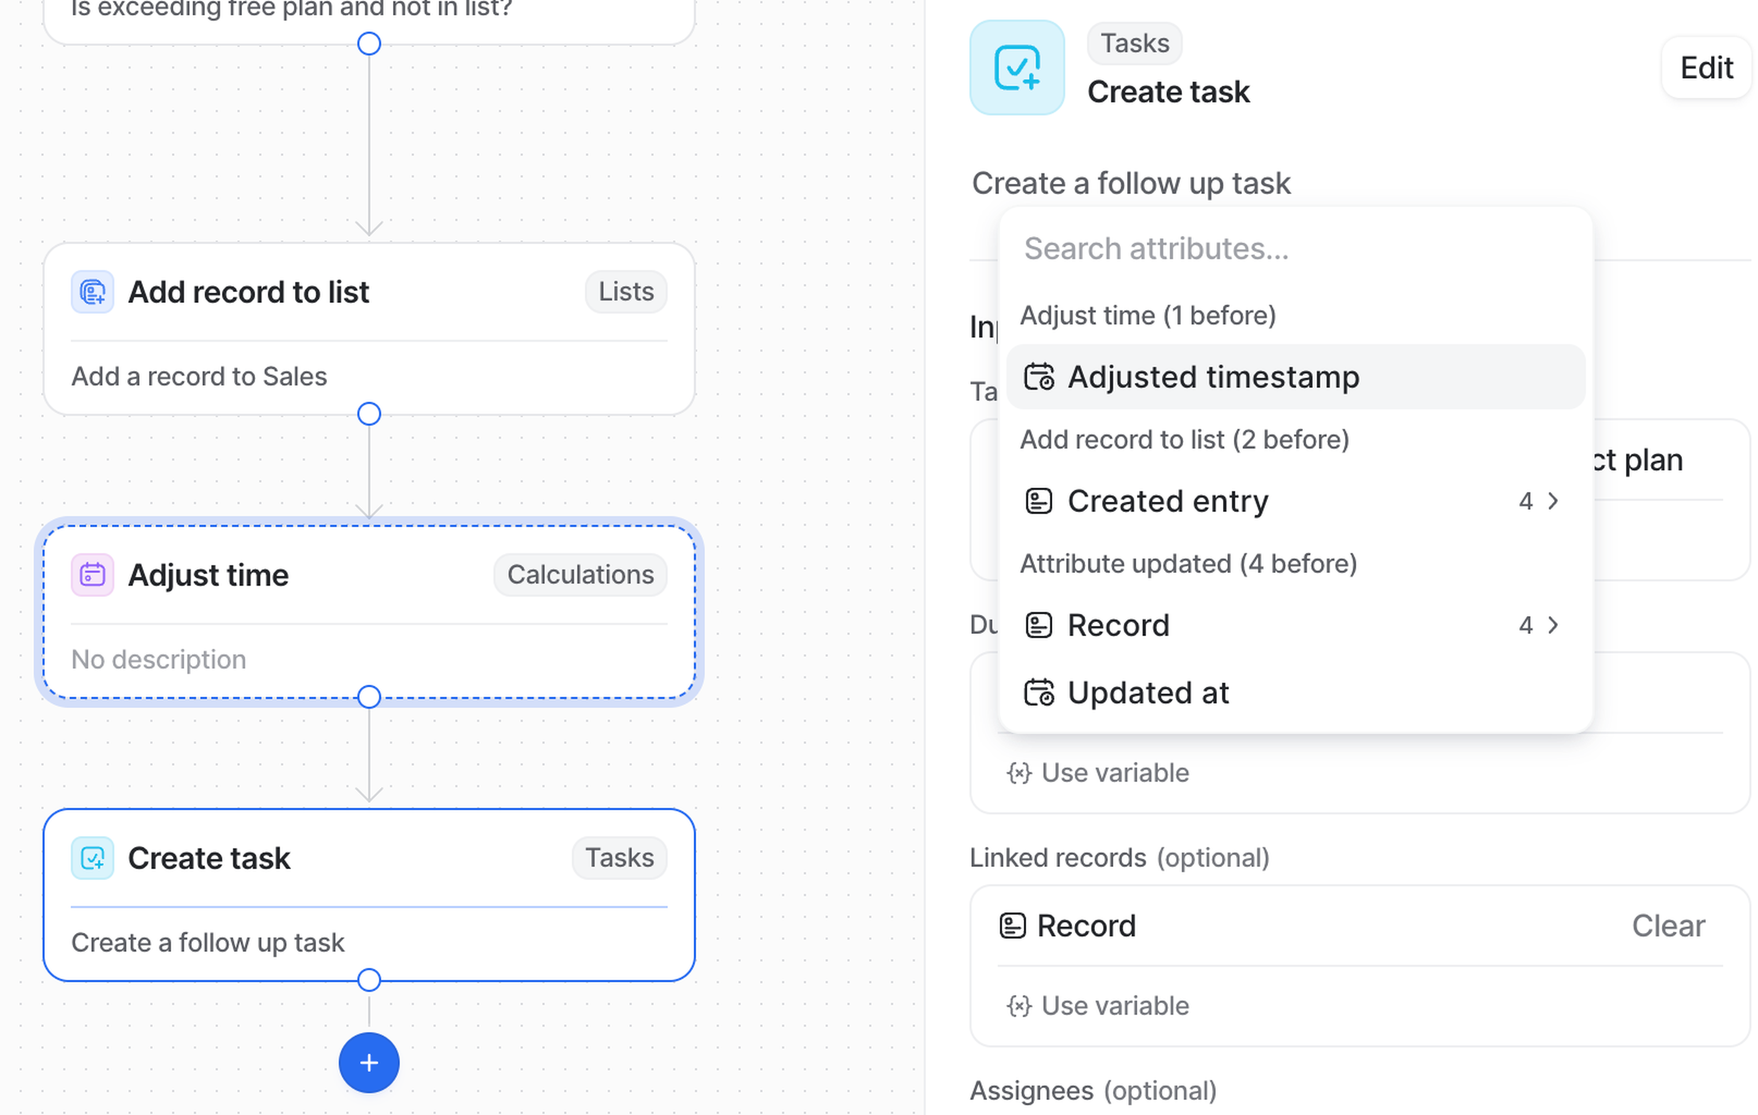
Task: Click the Adjust time calendar icon
Action: [x=92, y=575]
